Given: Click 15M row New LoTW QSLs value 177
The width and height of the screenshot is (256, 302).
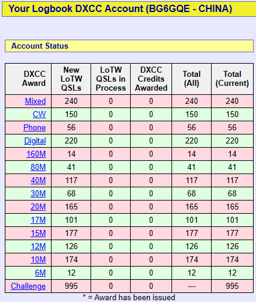Looking at the screenshot, I should click(71, 233).
